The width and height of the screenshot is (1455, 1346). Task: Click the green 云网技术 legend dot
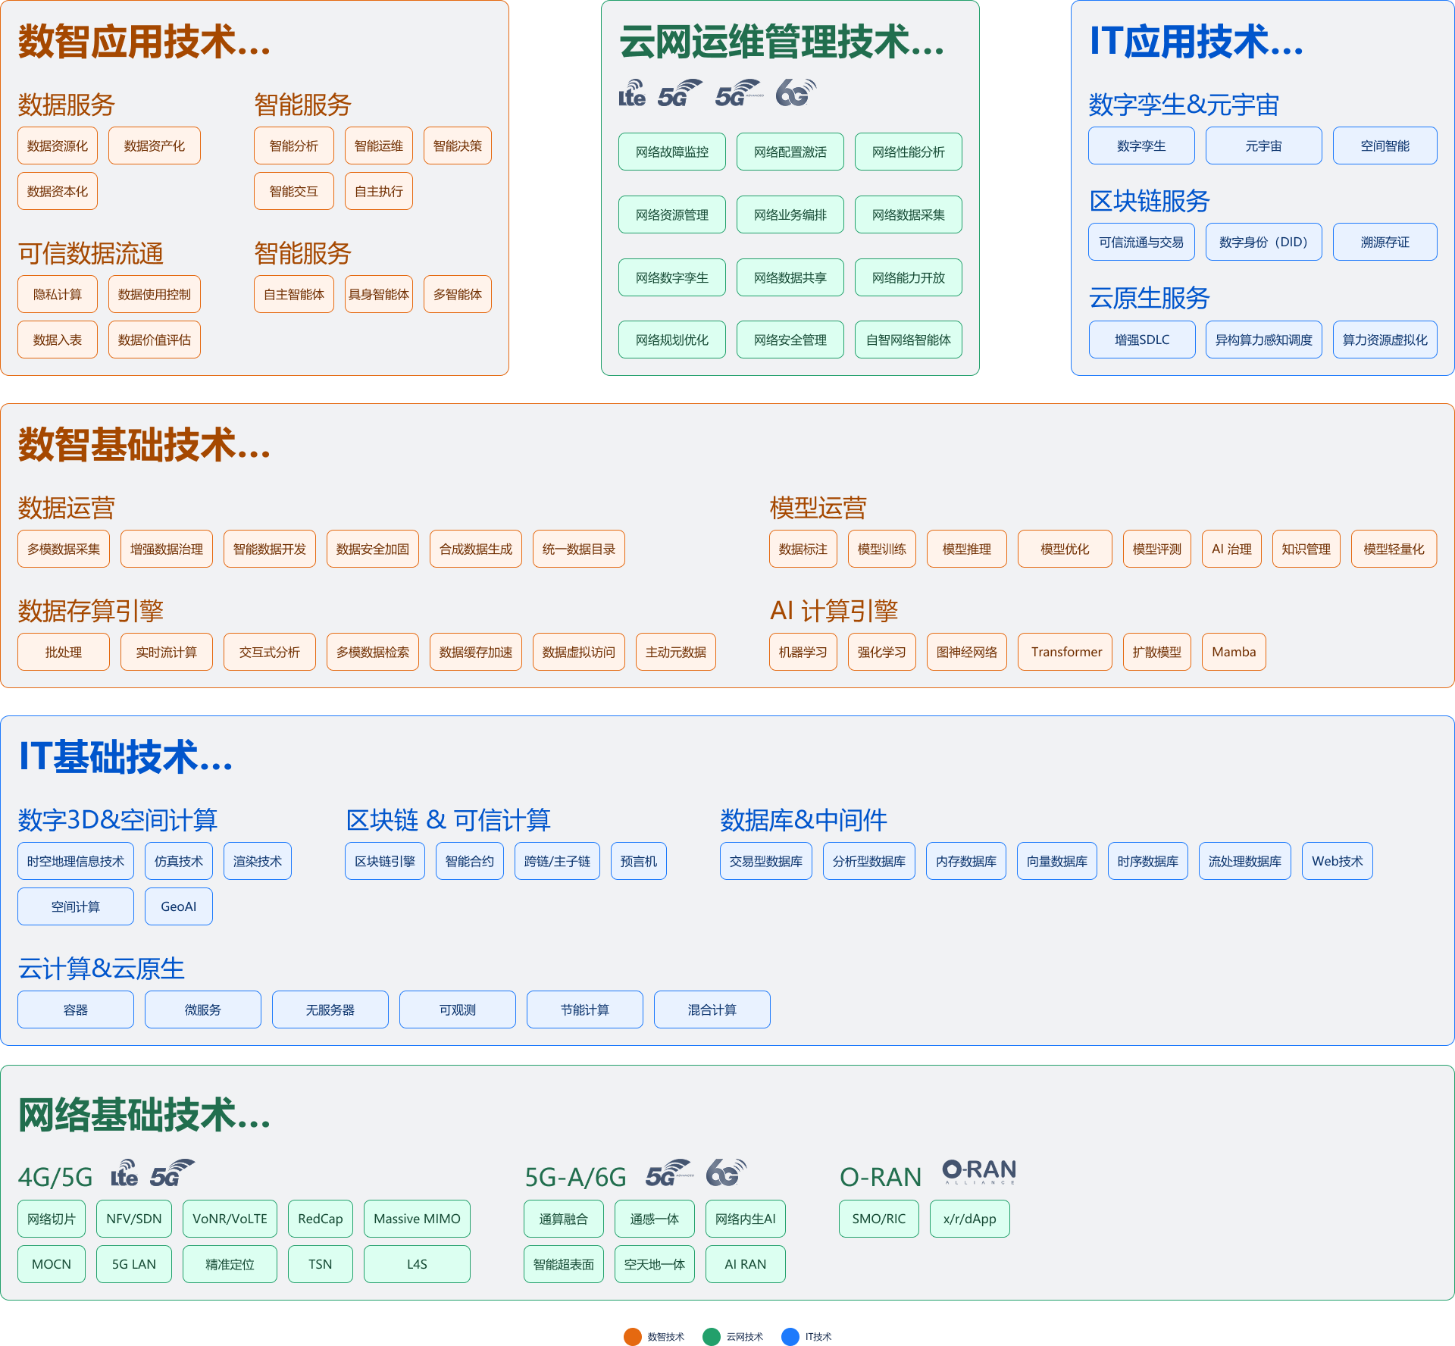(x=711, y=1337)
